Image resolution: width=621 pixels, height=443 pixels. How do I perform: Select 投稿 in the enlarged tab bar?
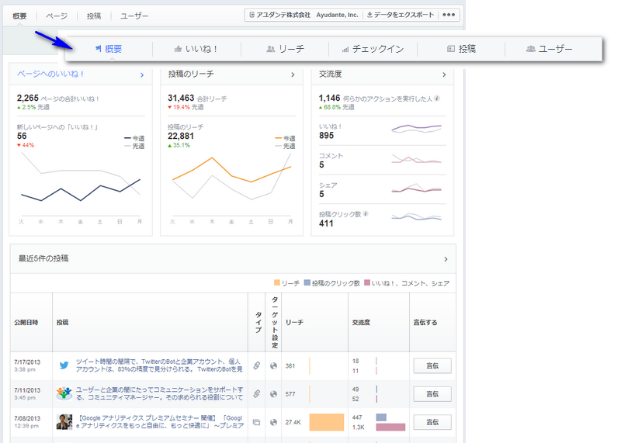point(461,49)
